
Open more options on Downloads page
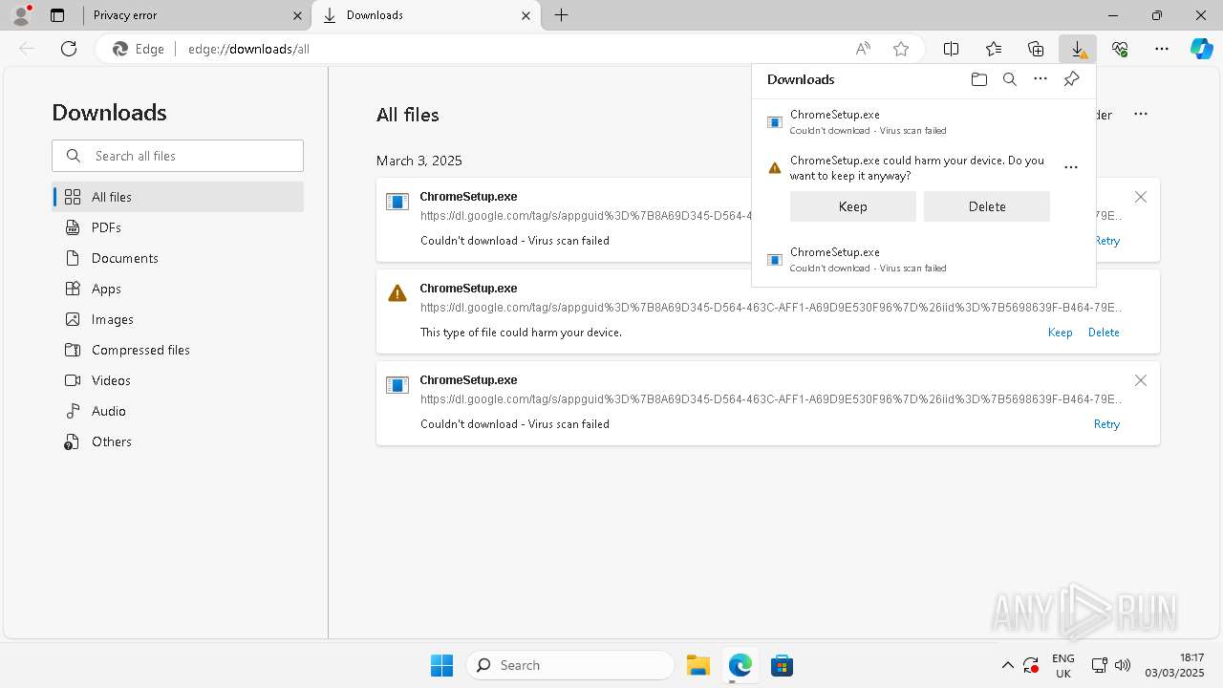coord(1141,114)
